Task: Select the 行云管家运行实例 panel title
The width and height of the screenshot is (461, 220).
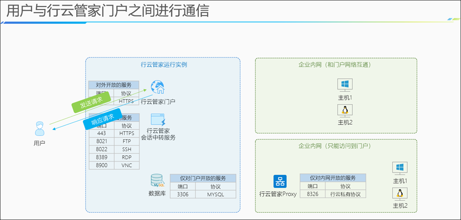Action: pyautogui.click(x=163, y=64)
